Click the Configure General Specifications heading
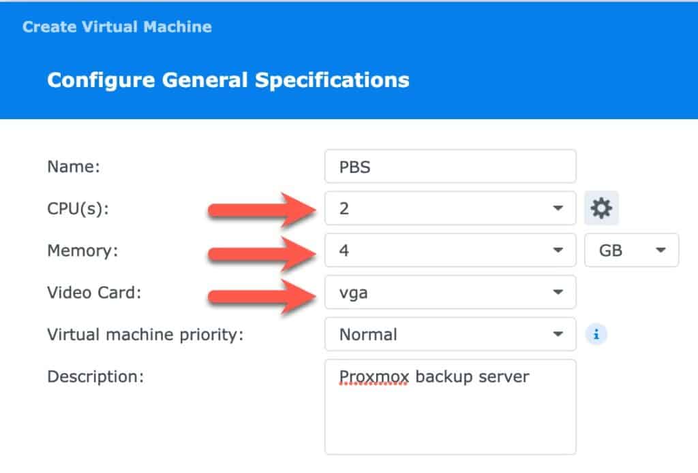The height and width of the screenshot is (473, 698). click(x=228, y=80)
